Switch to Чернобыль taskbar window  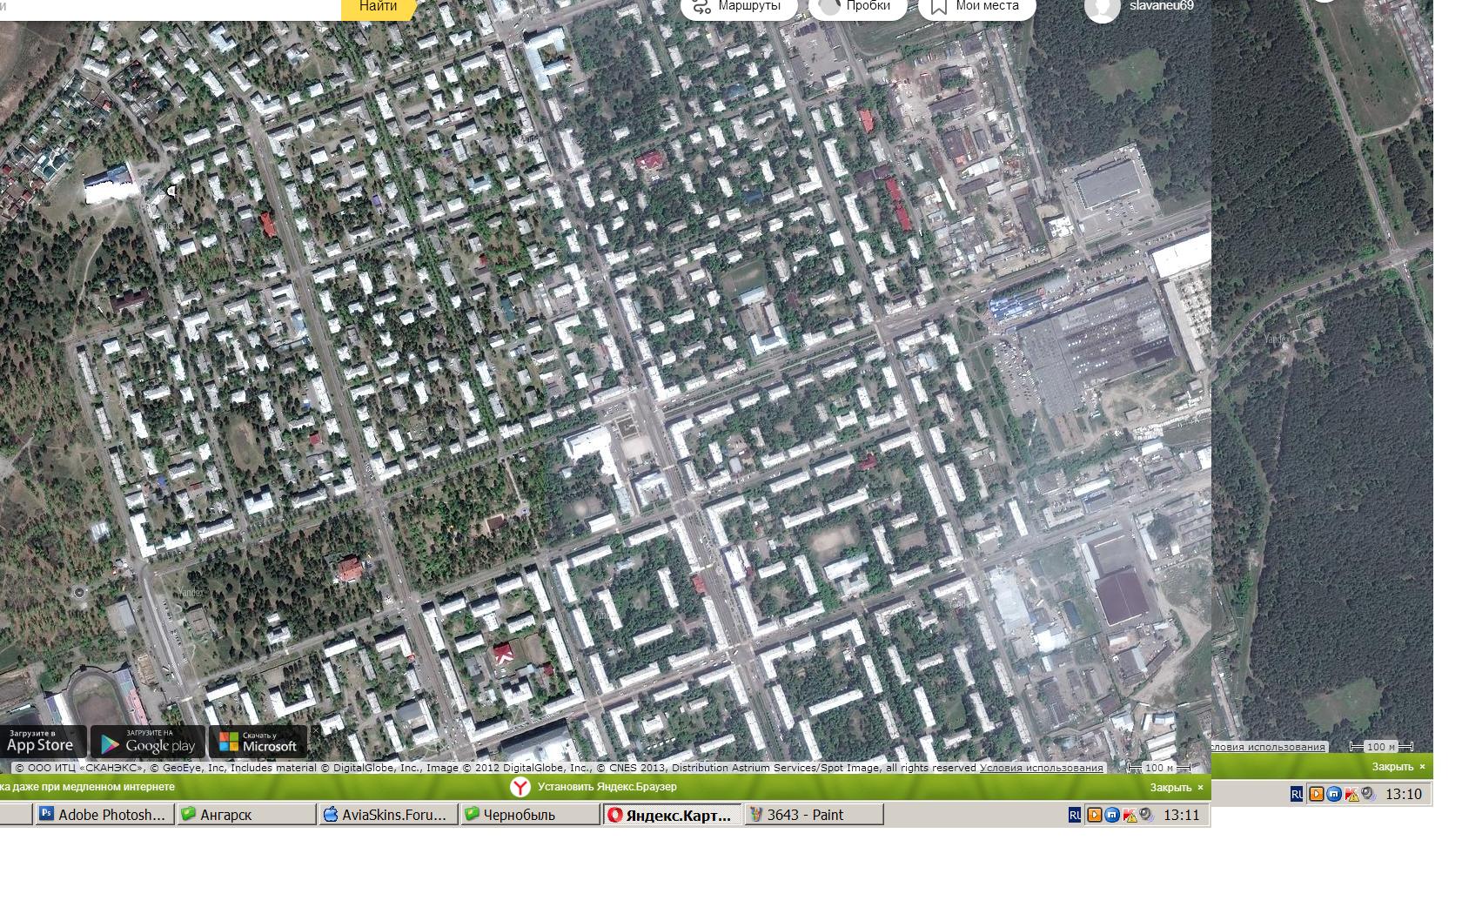click(530, 815)
